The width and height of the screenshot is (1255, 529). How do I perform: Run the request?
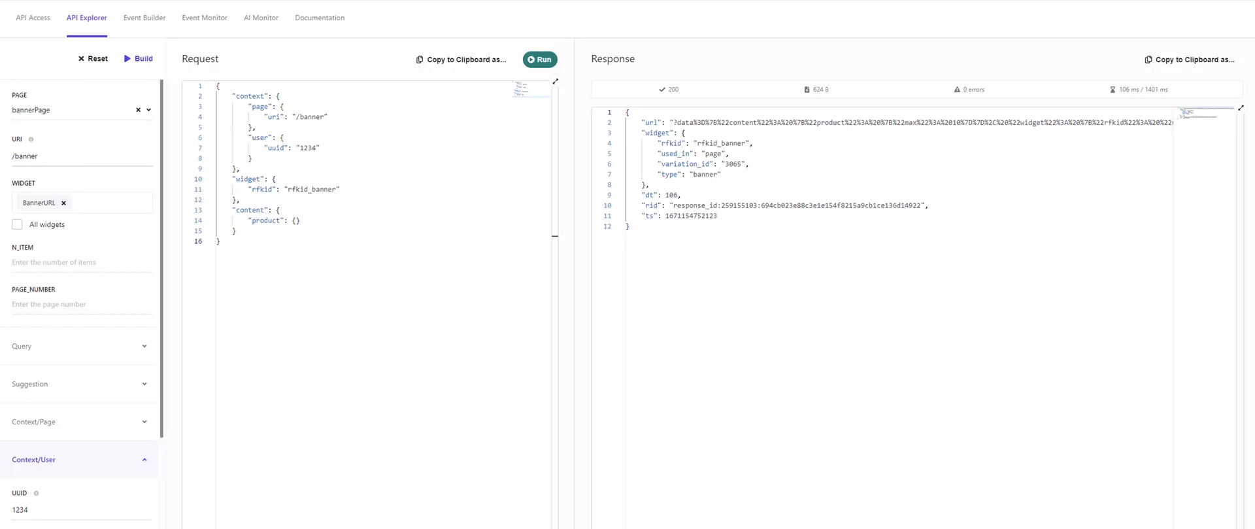pyautogui.click(x=540, y=60)
